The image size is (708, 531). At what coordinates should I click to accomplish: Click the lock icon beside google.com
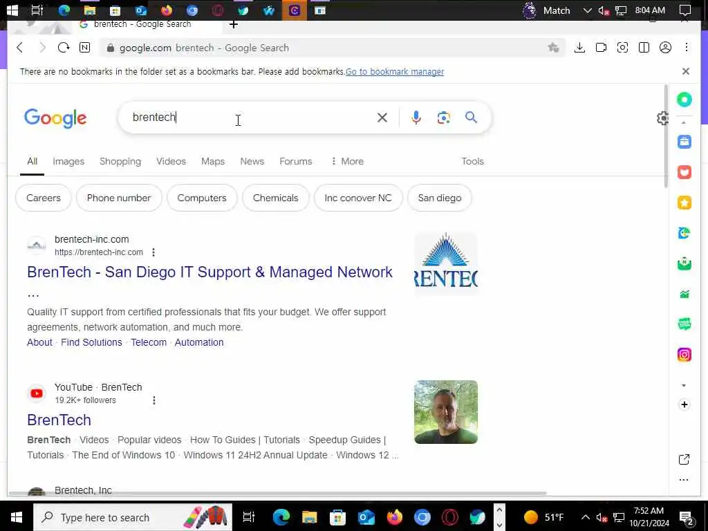(110, 48)
